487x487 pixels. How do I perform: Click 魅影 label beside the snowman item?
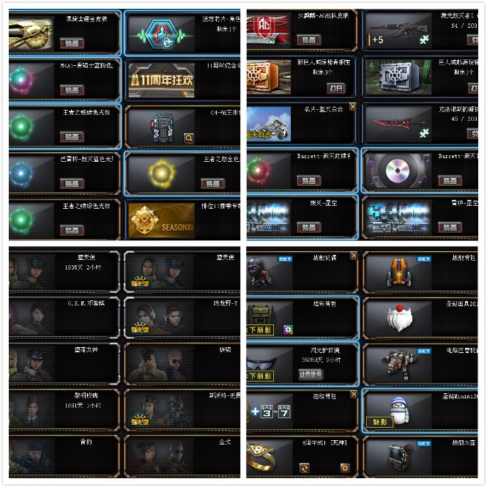coord(379,422)
